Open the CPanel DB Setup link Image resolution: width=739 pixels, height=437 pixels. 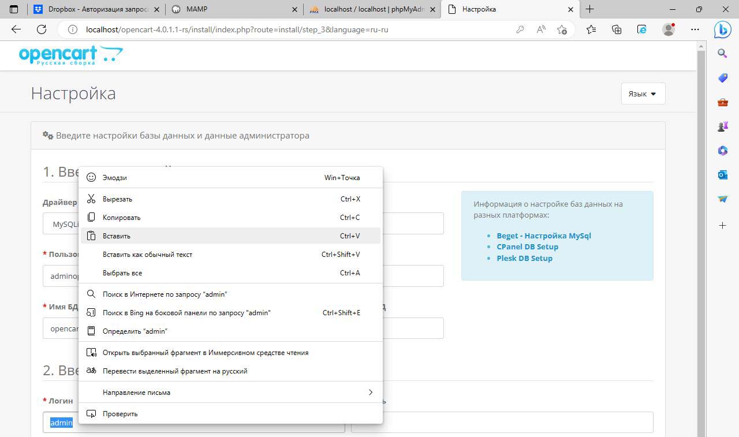point(527,246)
